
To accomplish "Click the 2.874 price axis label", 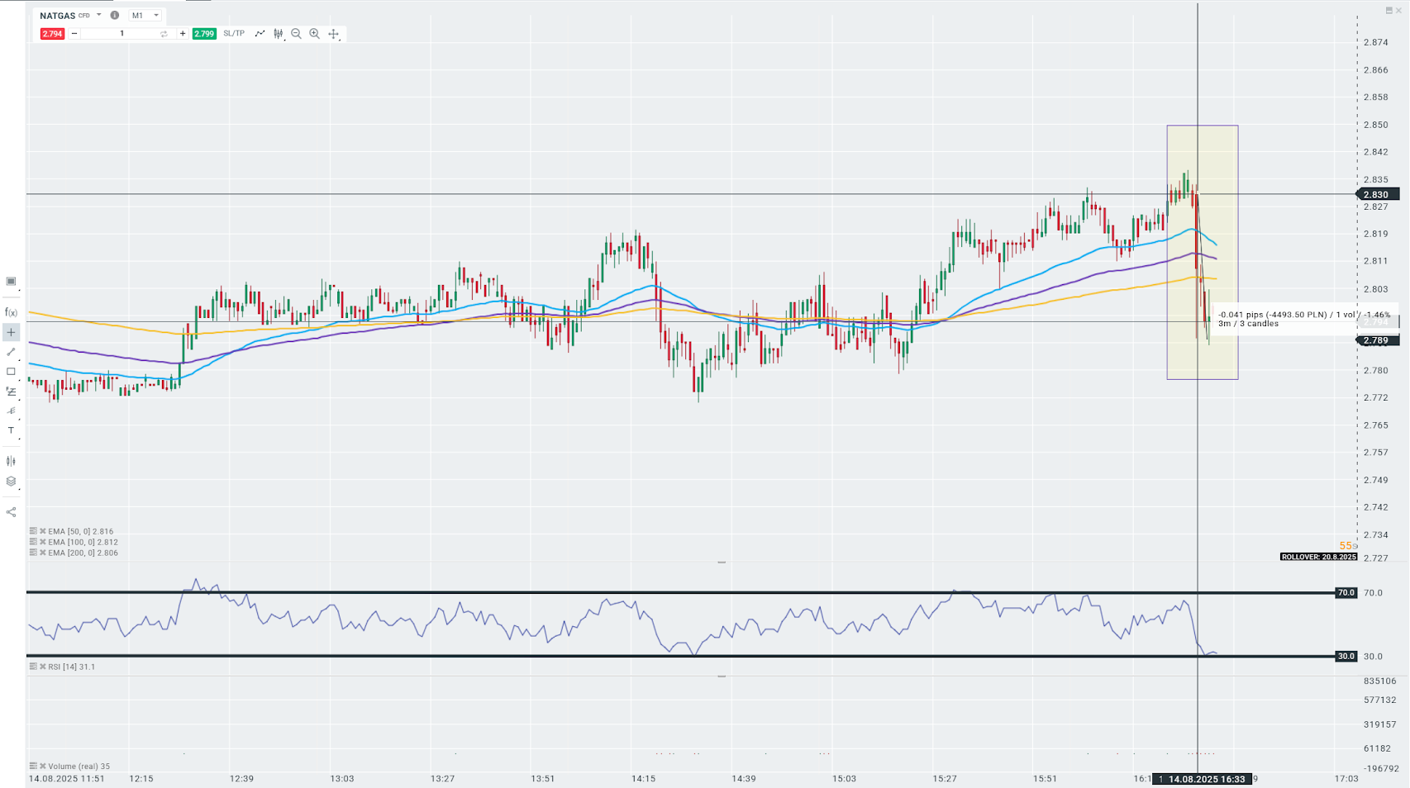I will pyautogui.click(x=1376, y=42).
